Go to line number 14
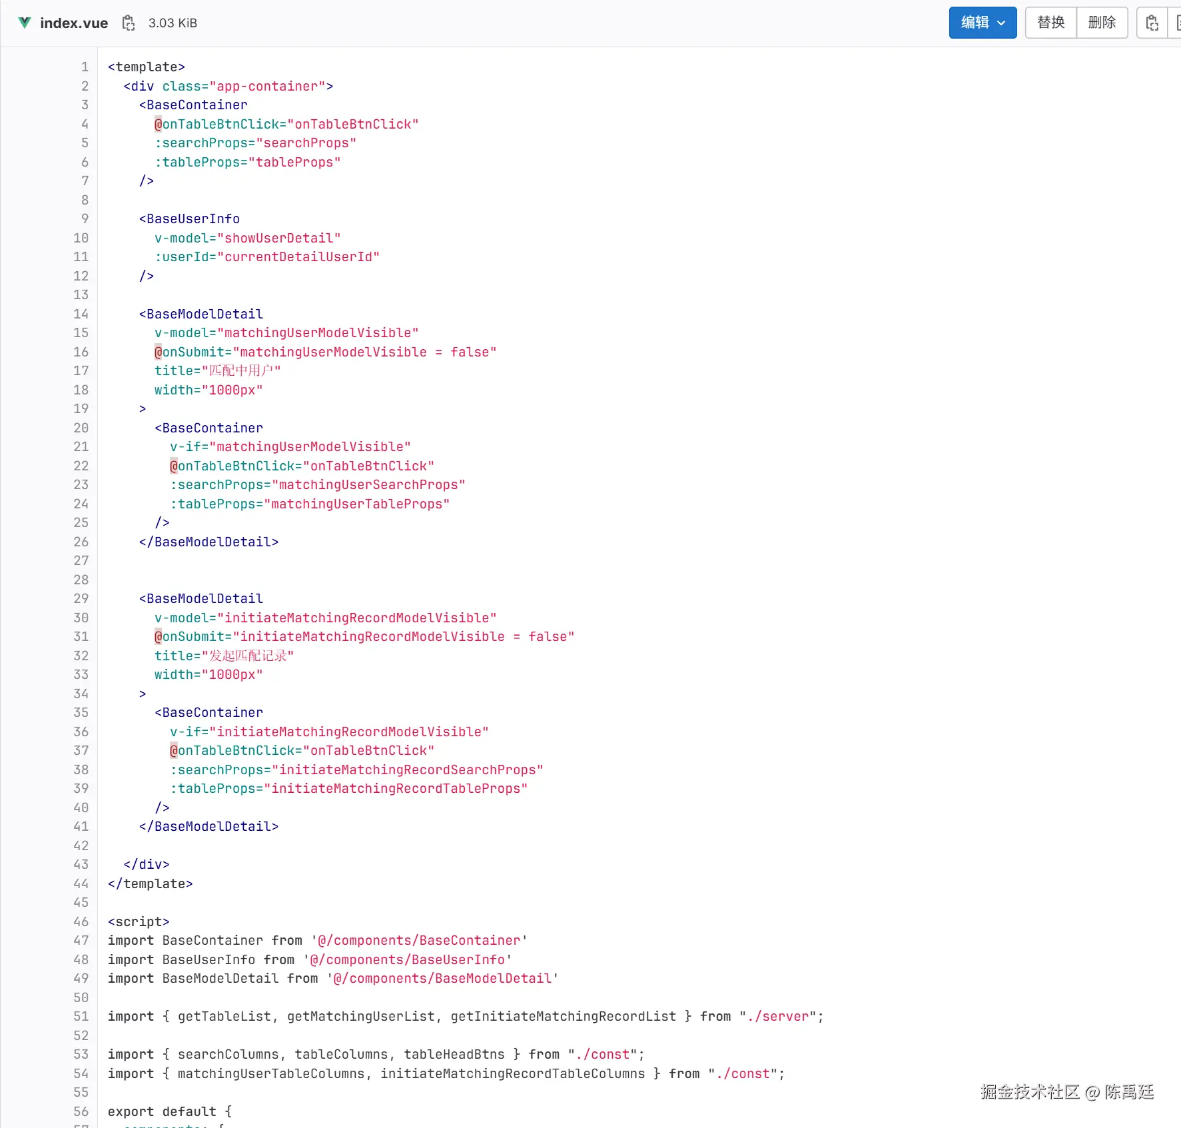 (x=81, y=314)
